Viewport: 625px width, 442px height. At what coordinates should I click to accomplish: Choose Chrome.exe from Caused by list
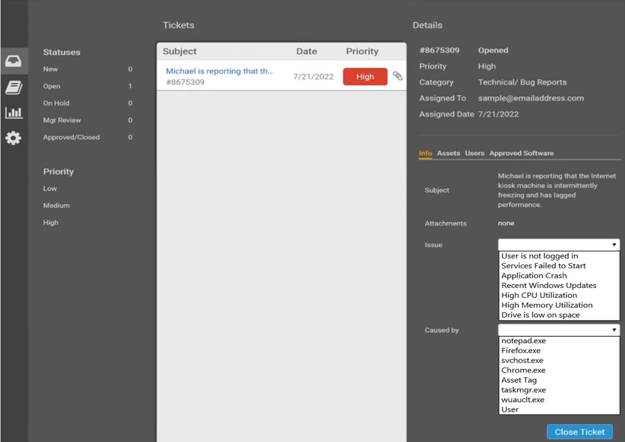523,371
